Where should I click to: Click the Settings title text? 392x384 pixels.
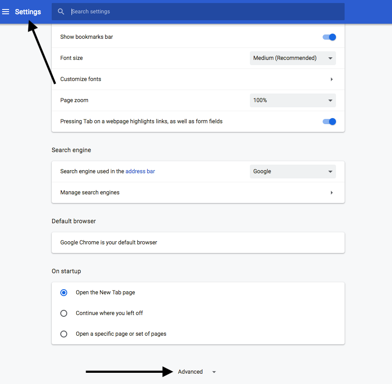[x=28, y=12]
